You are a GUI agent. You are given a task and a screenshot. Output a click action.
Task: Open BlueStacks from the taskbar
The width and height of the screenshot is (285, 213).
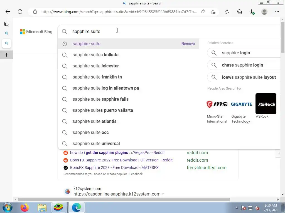pos(58,207)
